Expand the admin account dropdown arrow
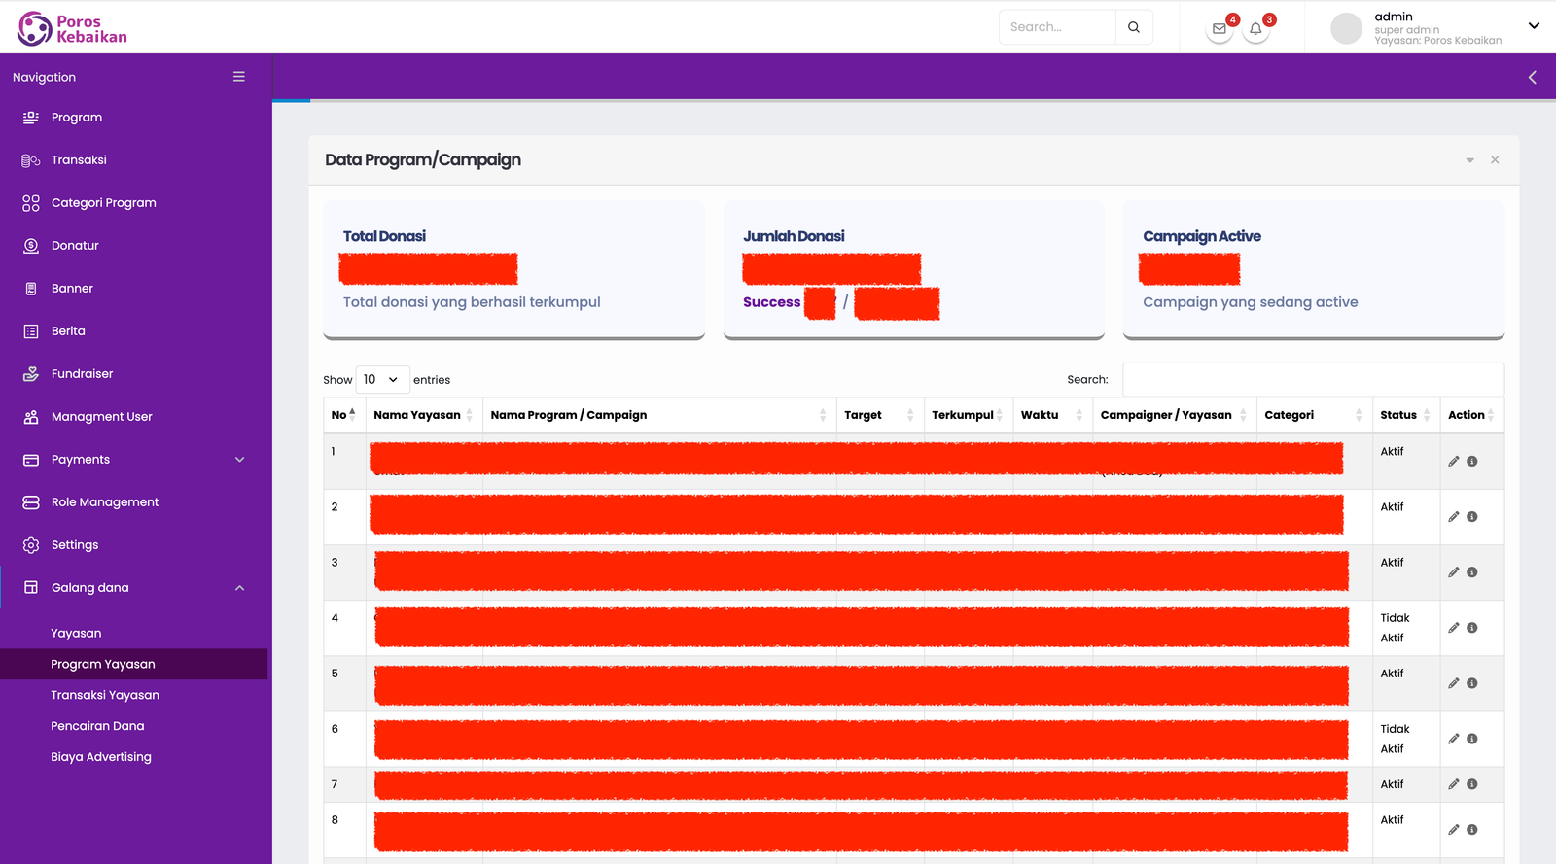 (x=1534, y=26)
